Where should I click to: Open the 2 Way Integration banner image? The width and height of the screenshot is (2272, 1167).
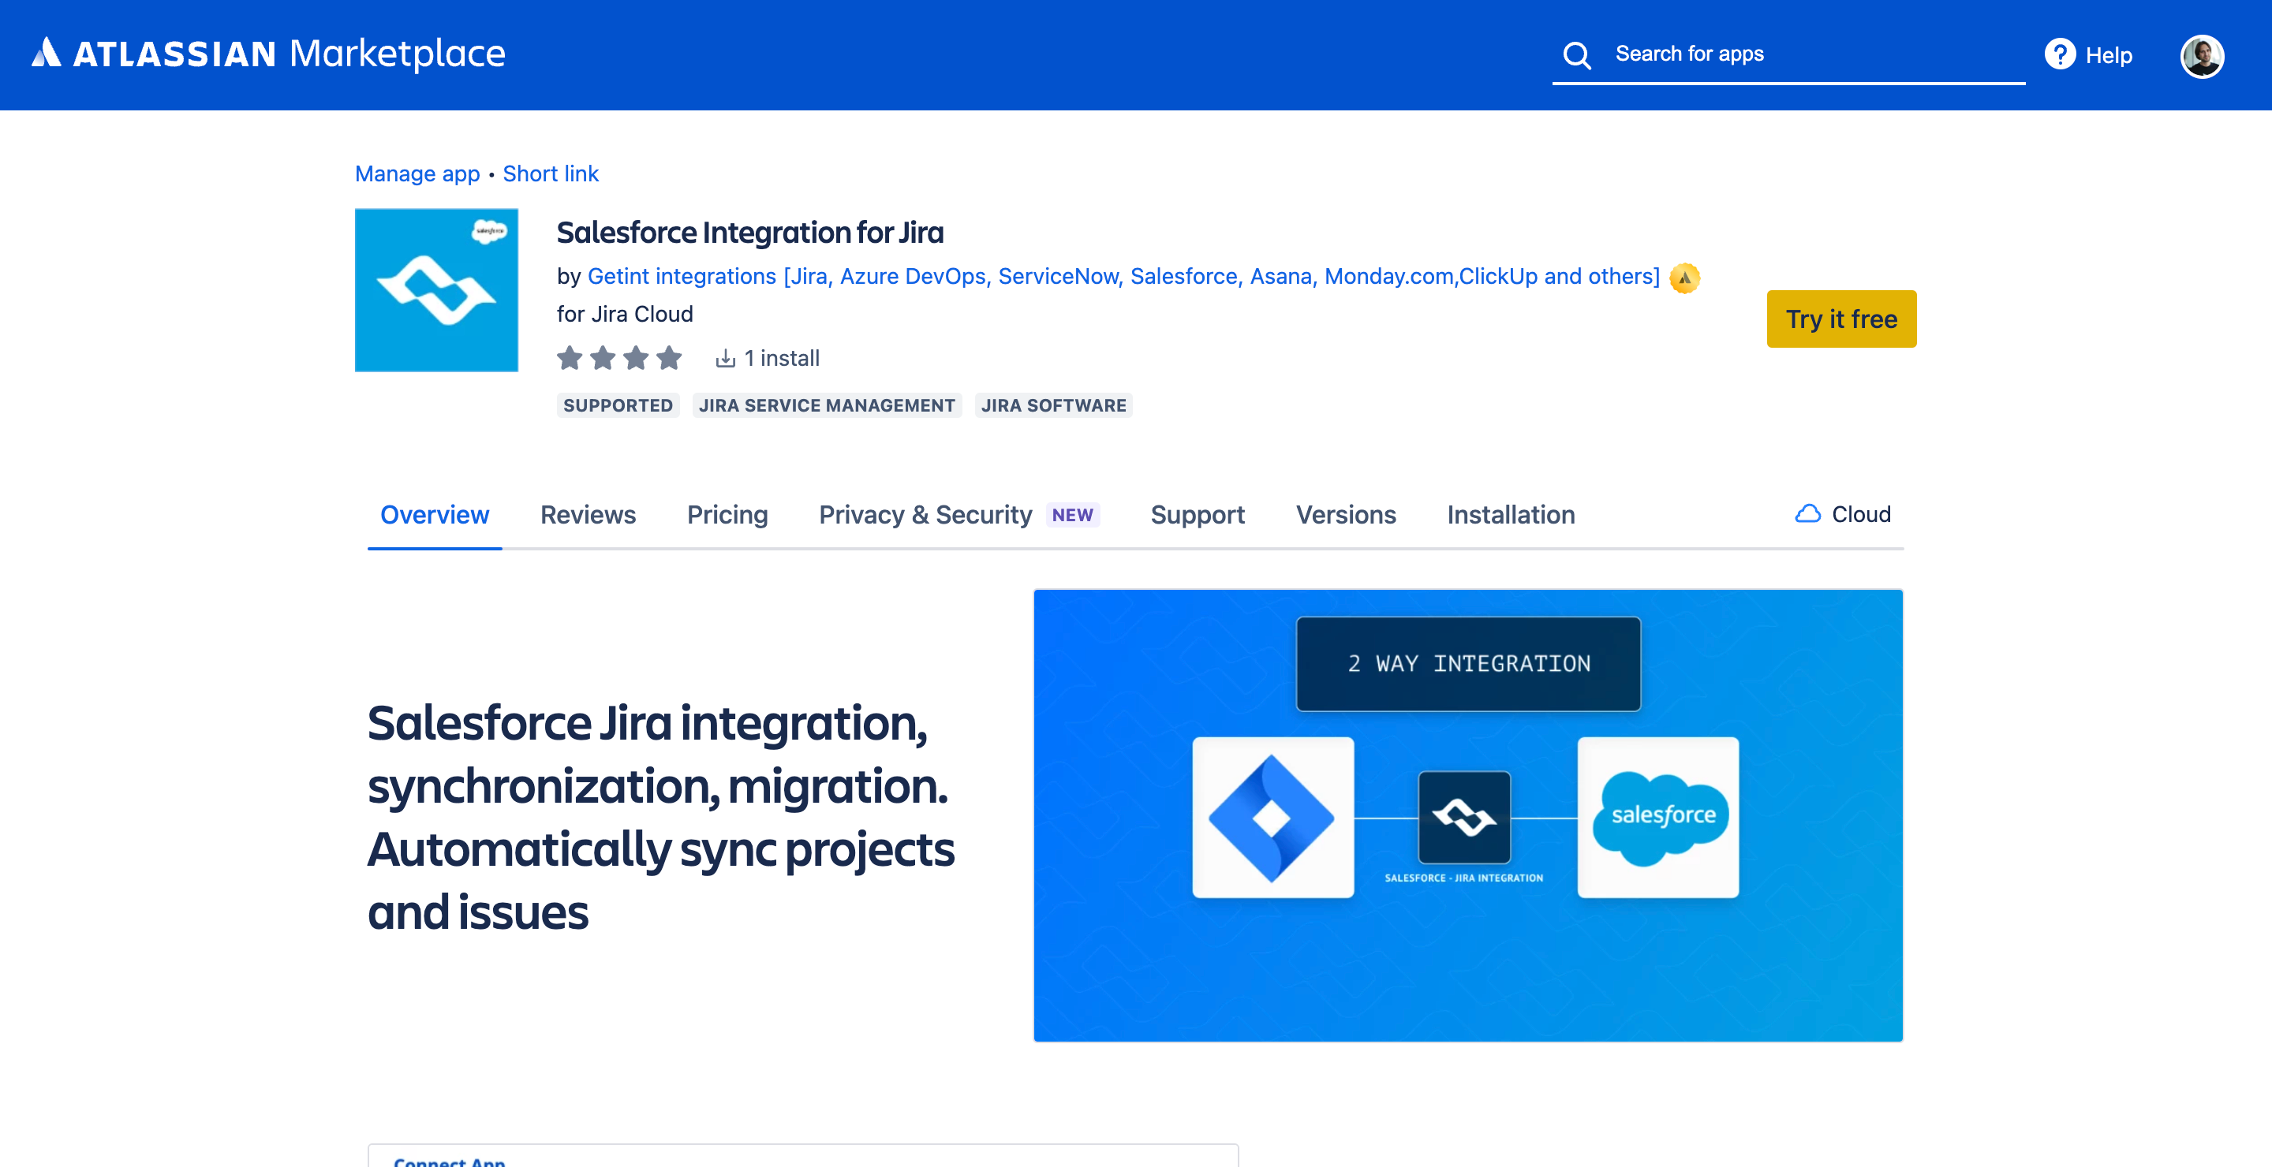tap(1467, 815)
